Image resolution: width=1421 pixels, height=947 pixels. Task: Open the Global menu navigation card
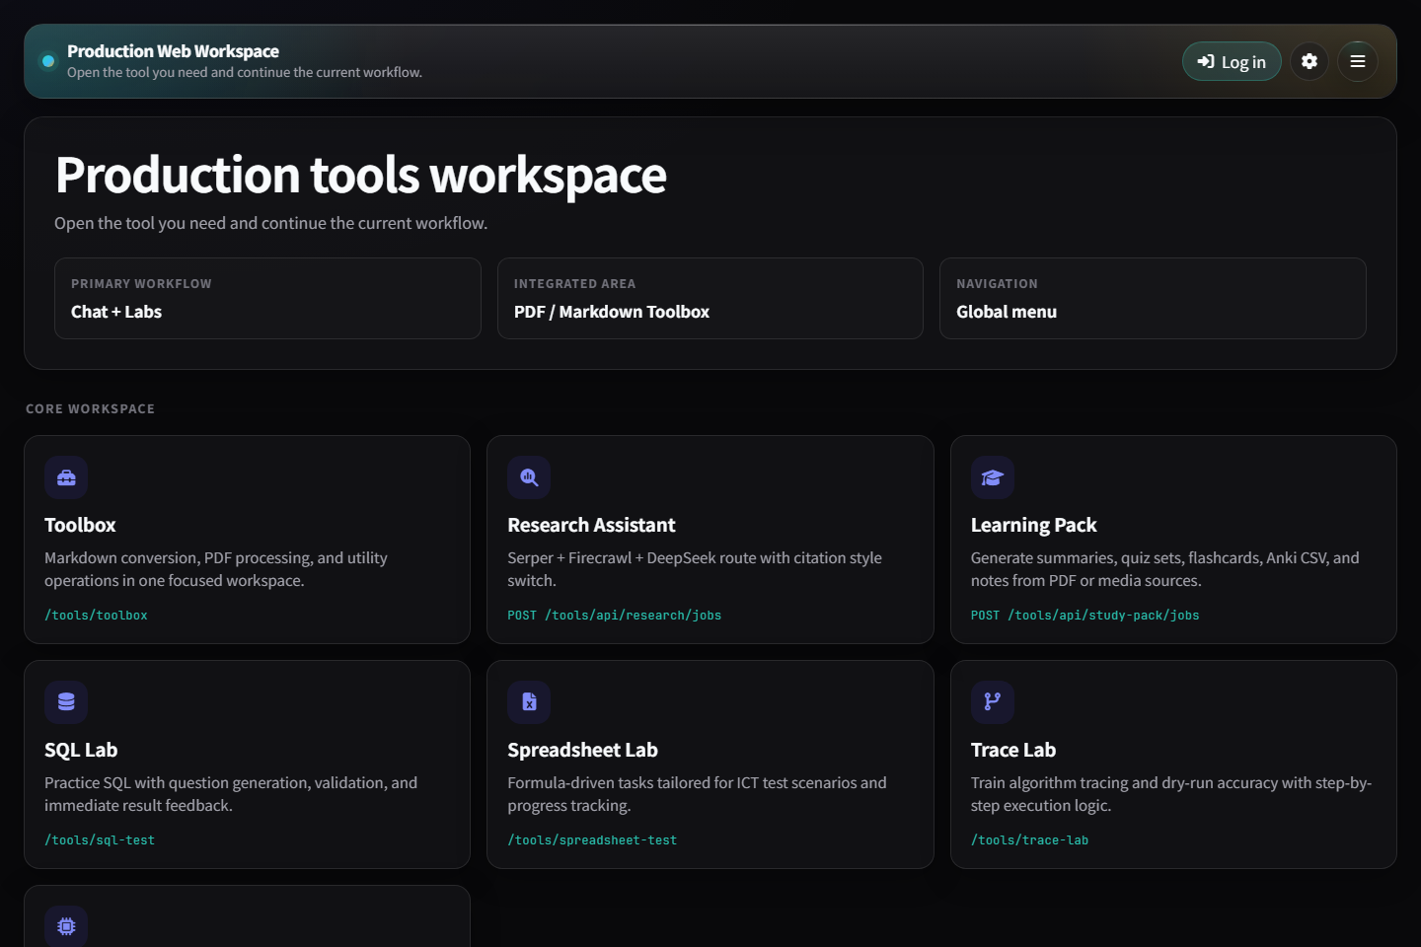[x=1153, y=299]
